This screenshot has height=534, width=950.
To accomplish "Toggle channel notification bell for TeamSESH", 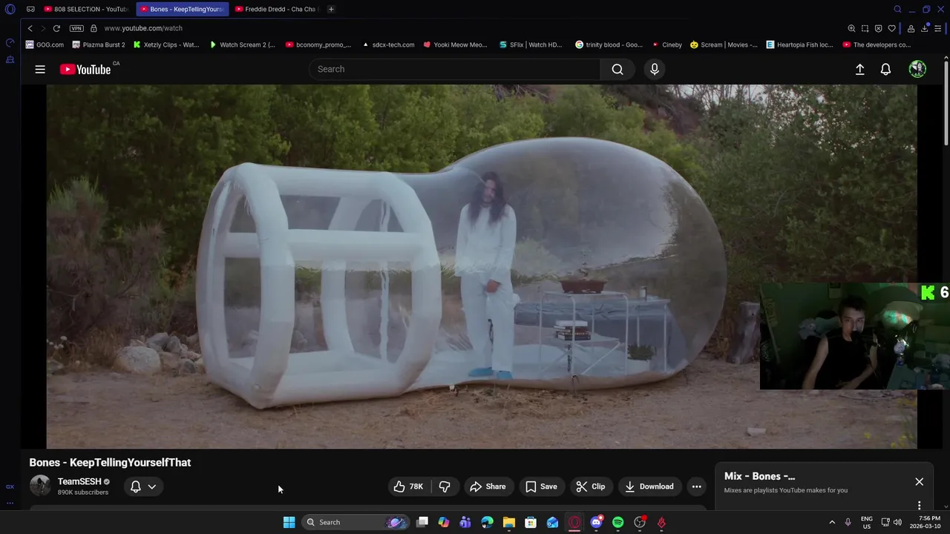I will [x=136, y=487].
